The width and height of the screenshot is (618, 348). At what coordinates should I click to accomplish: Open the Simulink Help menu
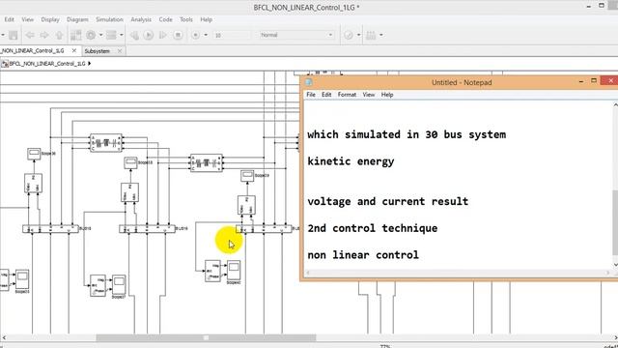click(x=206, y=19)
